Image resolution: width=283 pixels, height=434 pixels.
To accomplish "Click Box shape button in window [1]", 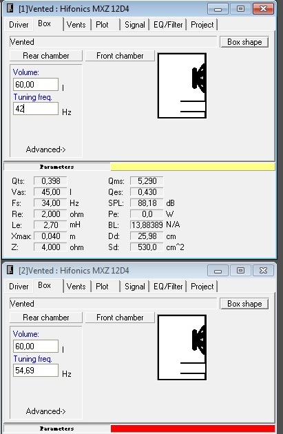I will pos(244,42).
